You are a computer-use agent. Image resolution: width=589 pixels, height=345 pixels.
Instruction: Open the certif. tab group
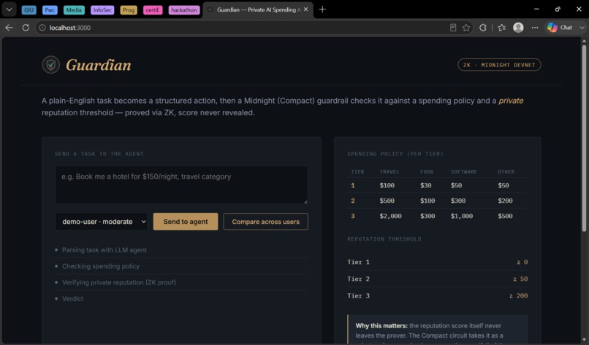(x=153, y=9)
